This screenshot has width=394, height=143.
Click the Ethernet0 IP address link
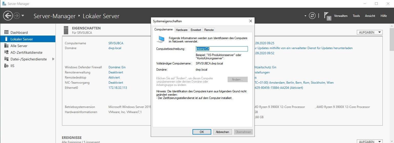(118, 88)
